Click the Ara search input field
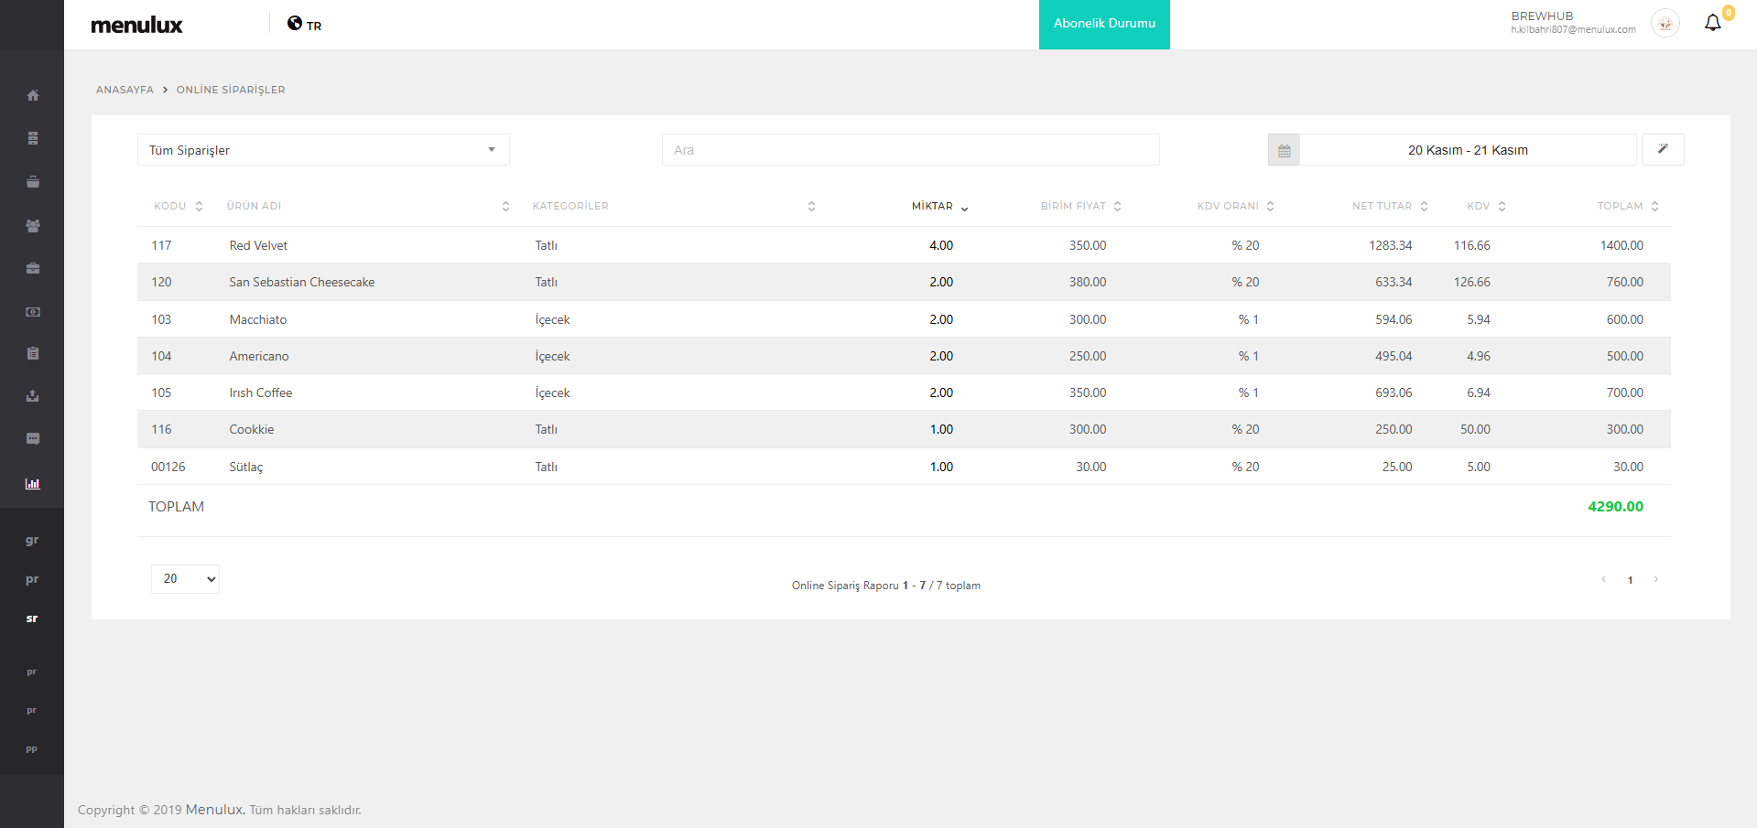1757x828 pixels. pos(910,150)
